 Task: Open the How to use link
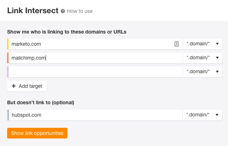[80, 11]
